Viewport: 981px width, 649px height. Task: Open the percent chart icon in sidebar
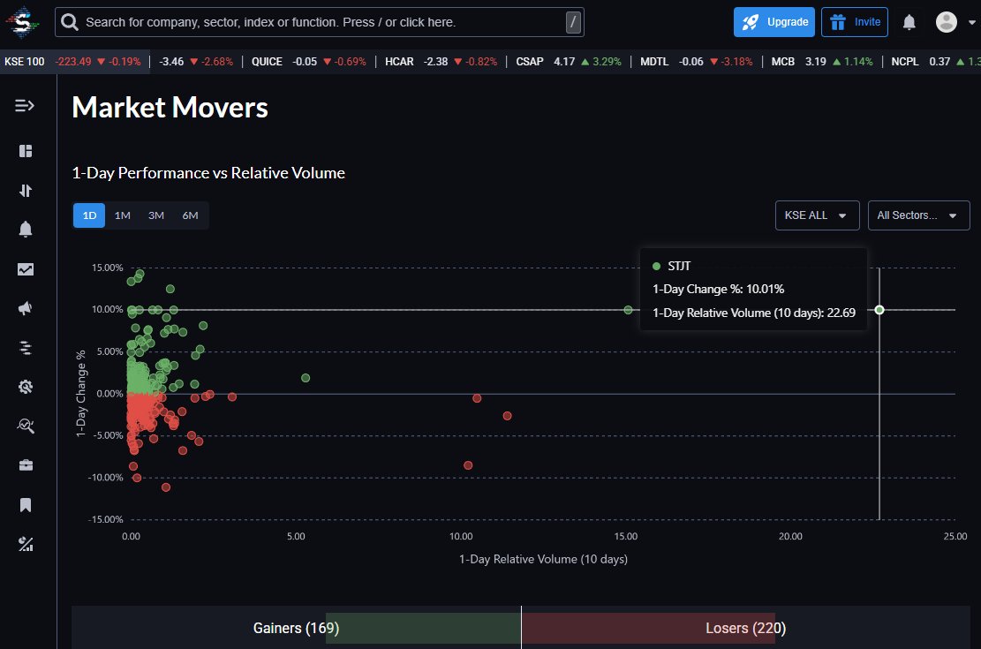[x=26, y=545]
